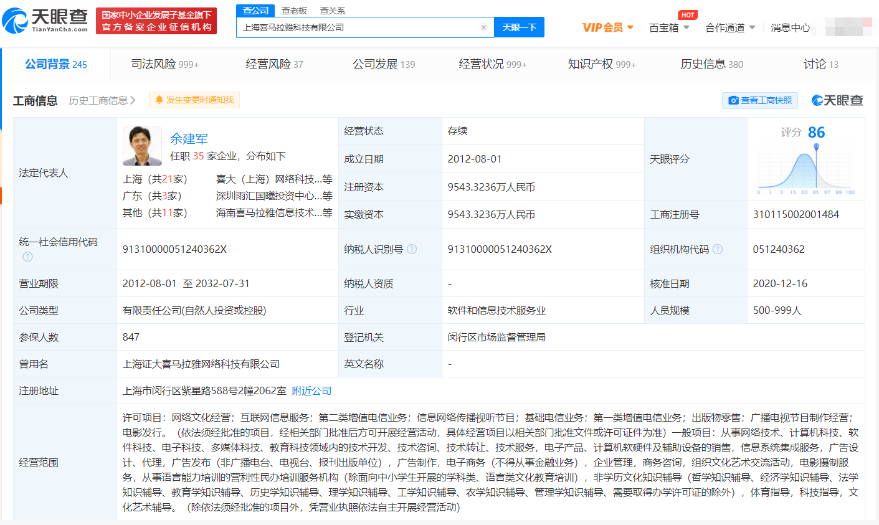Click the 天眼评分 score distribution chart
The width and height of the screenshot is (879, 525).
click(x=806, y=169)
